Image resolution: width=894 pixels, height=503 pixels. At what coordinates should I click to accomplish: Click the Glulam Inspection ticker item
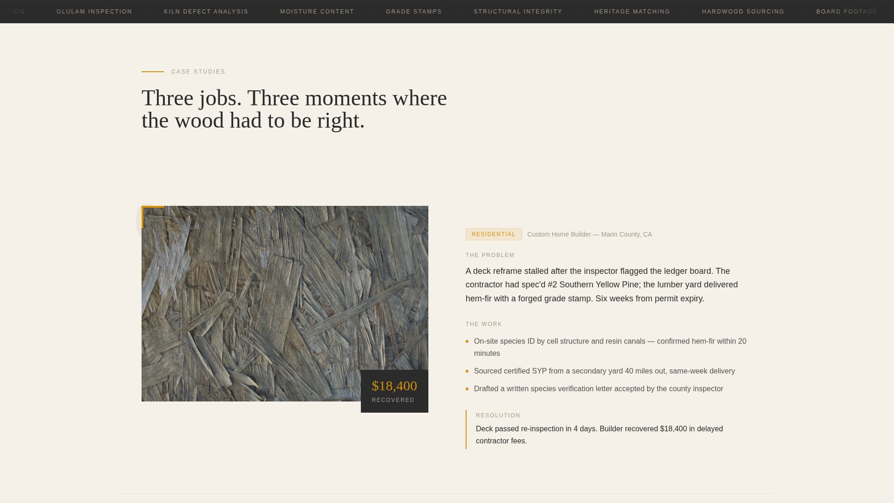(x=94, y=12)
